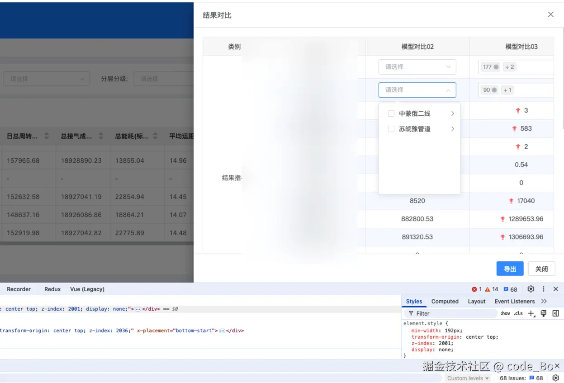The height and width of the screenshot is (383, 564).
Task: Remove the 177 tag
Action: pyautogui.click(x=496, y=67)
